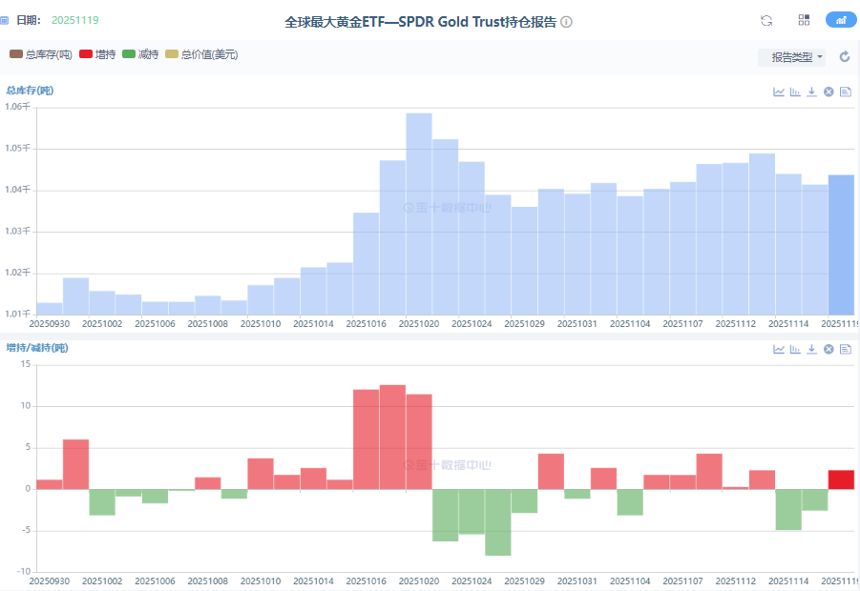Viewport: 860px width, 591px height.
Task: Switch 增持/减持 chart to line view
Action: click(779, 350)
